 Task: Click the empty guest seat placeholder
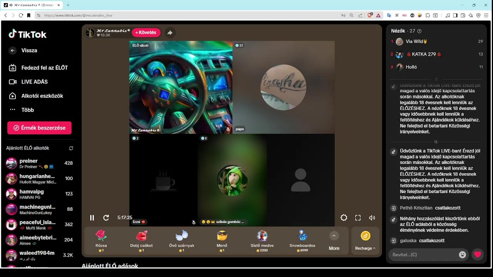pyautogui.click(x=300, y=180)
